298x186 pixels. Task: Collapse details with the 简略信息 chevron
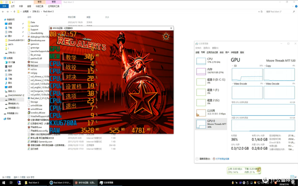(x=197, y=159)
